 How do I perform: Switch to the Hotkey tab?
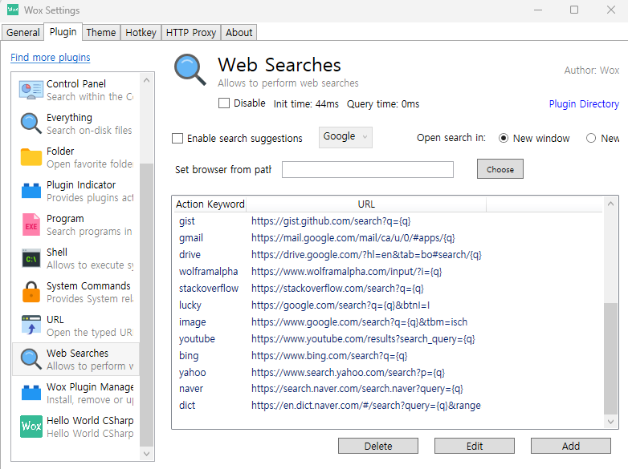pos(141,32)
